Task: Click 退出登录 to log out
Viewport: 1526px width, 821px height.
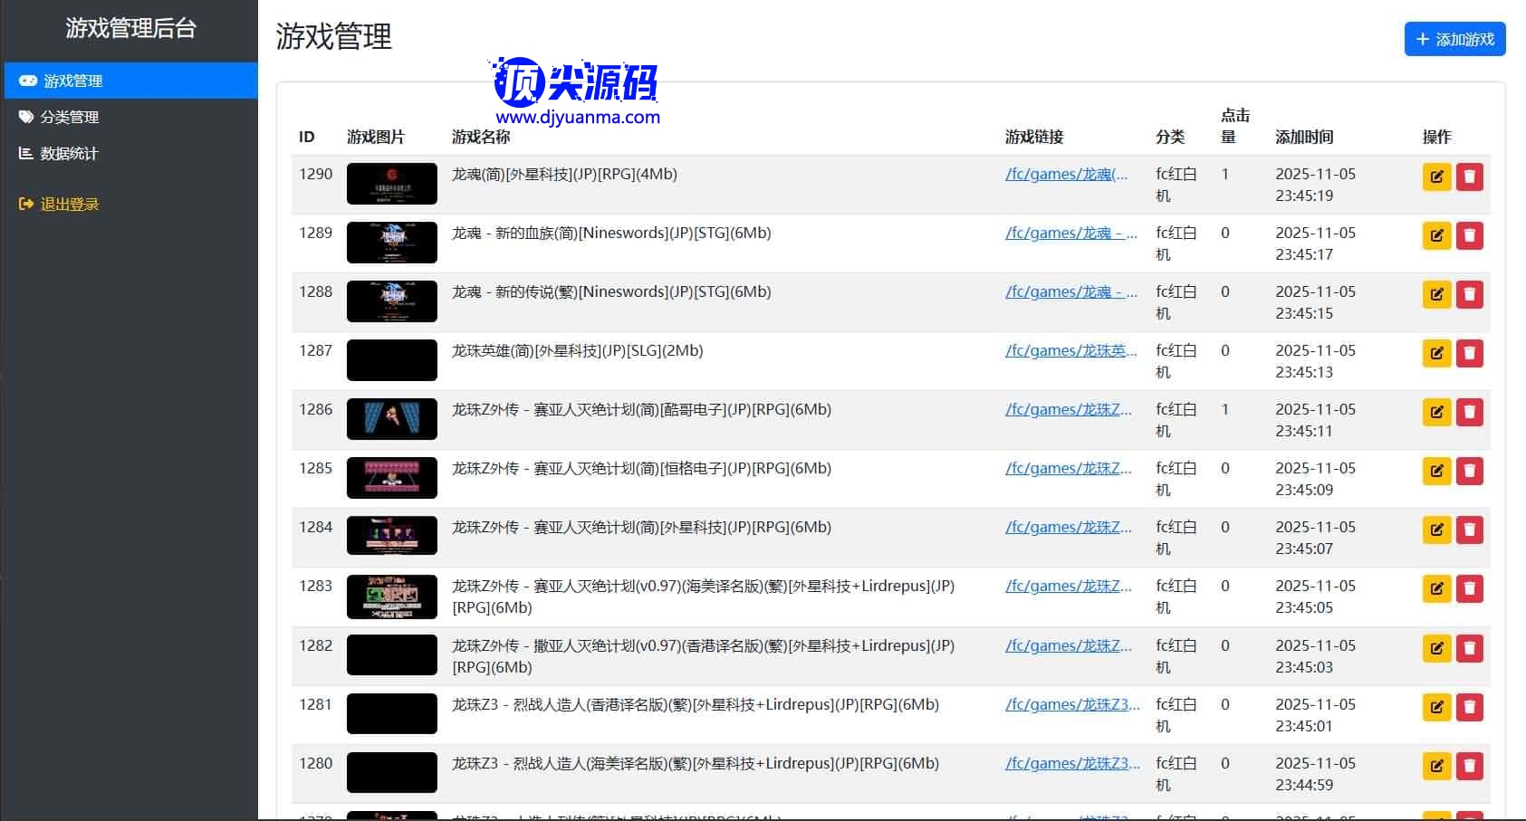Action: coord(69,204)
